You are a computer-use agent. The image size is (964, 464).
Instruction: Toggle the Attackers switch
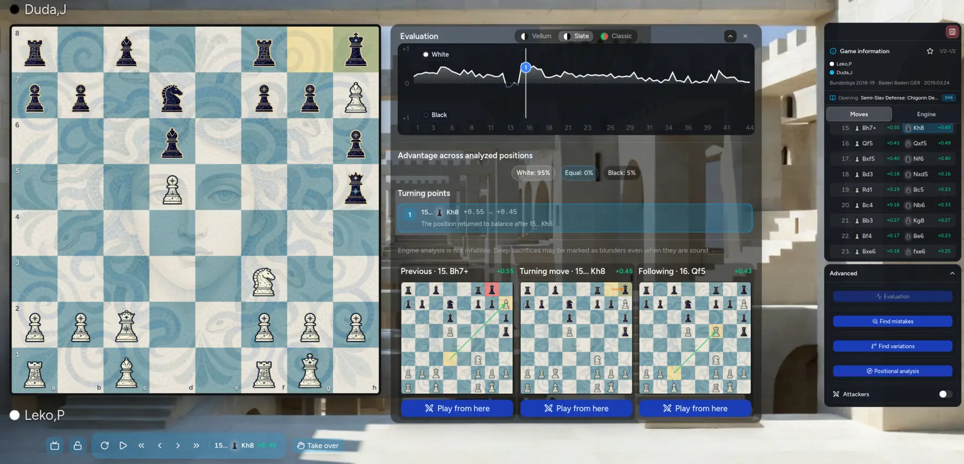coord(945,394)
